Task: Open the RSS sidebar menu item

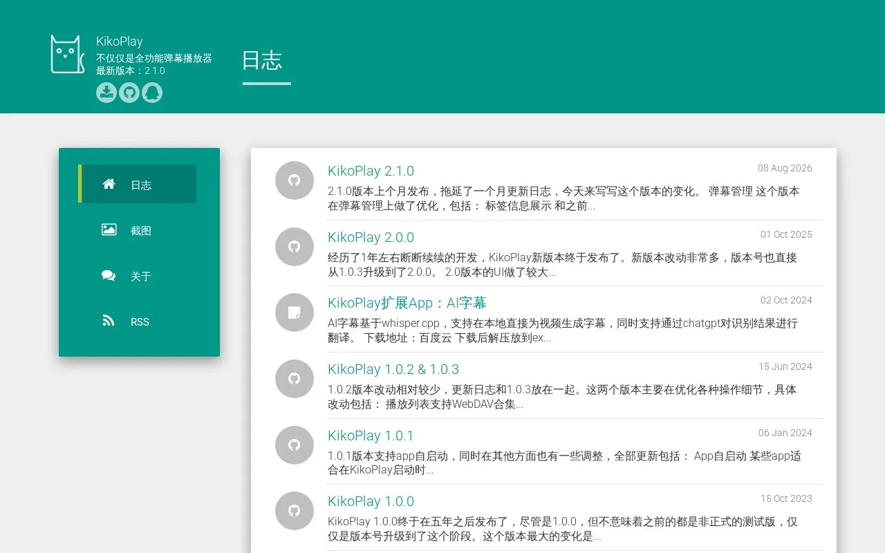Action: pyautogui.click(x=138, y=321)
